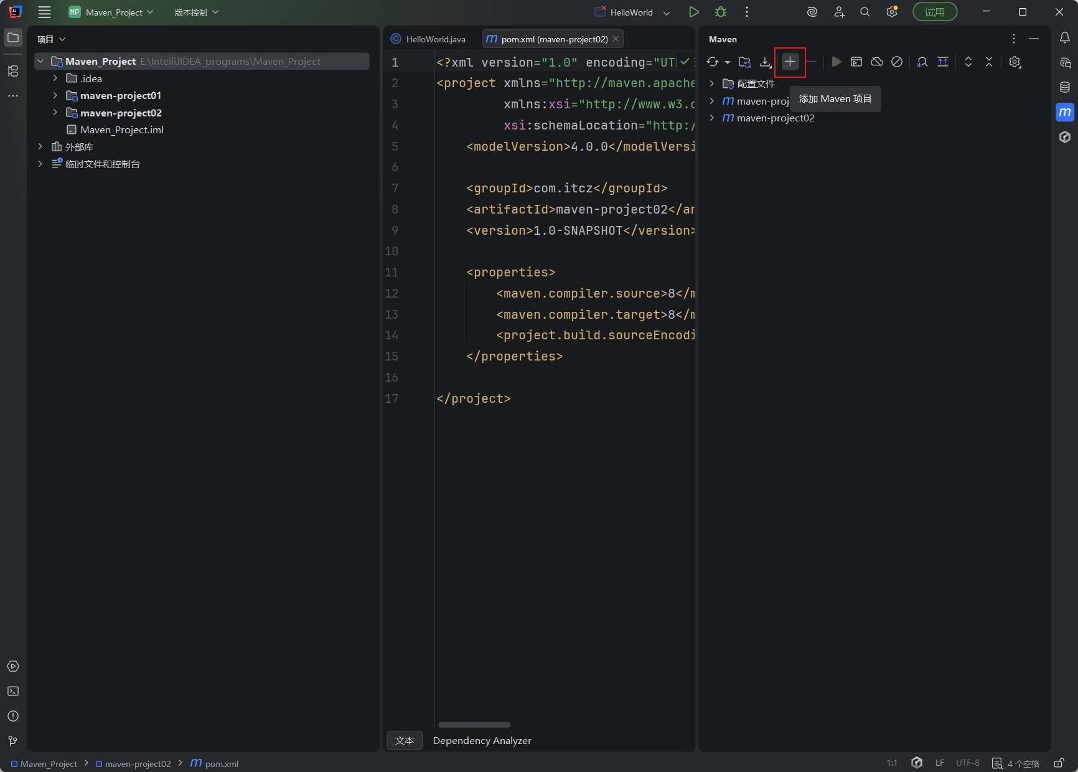Screen dimensions: 1078x772
Task: Toggle show dependencies blue arrows icon
Action: 943,62
